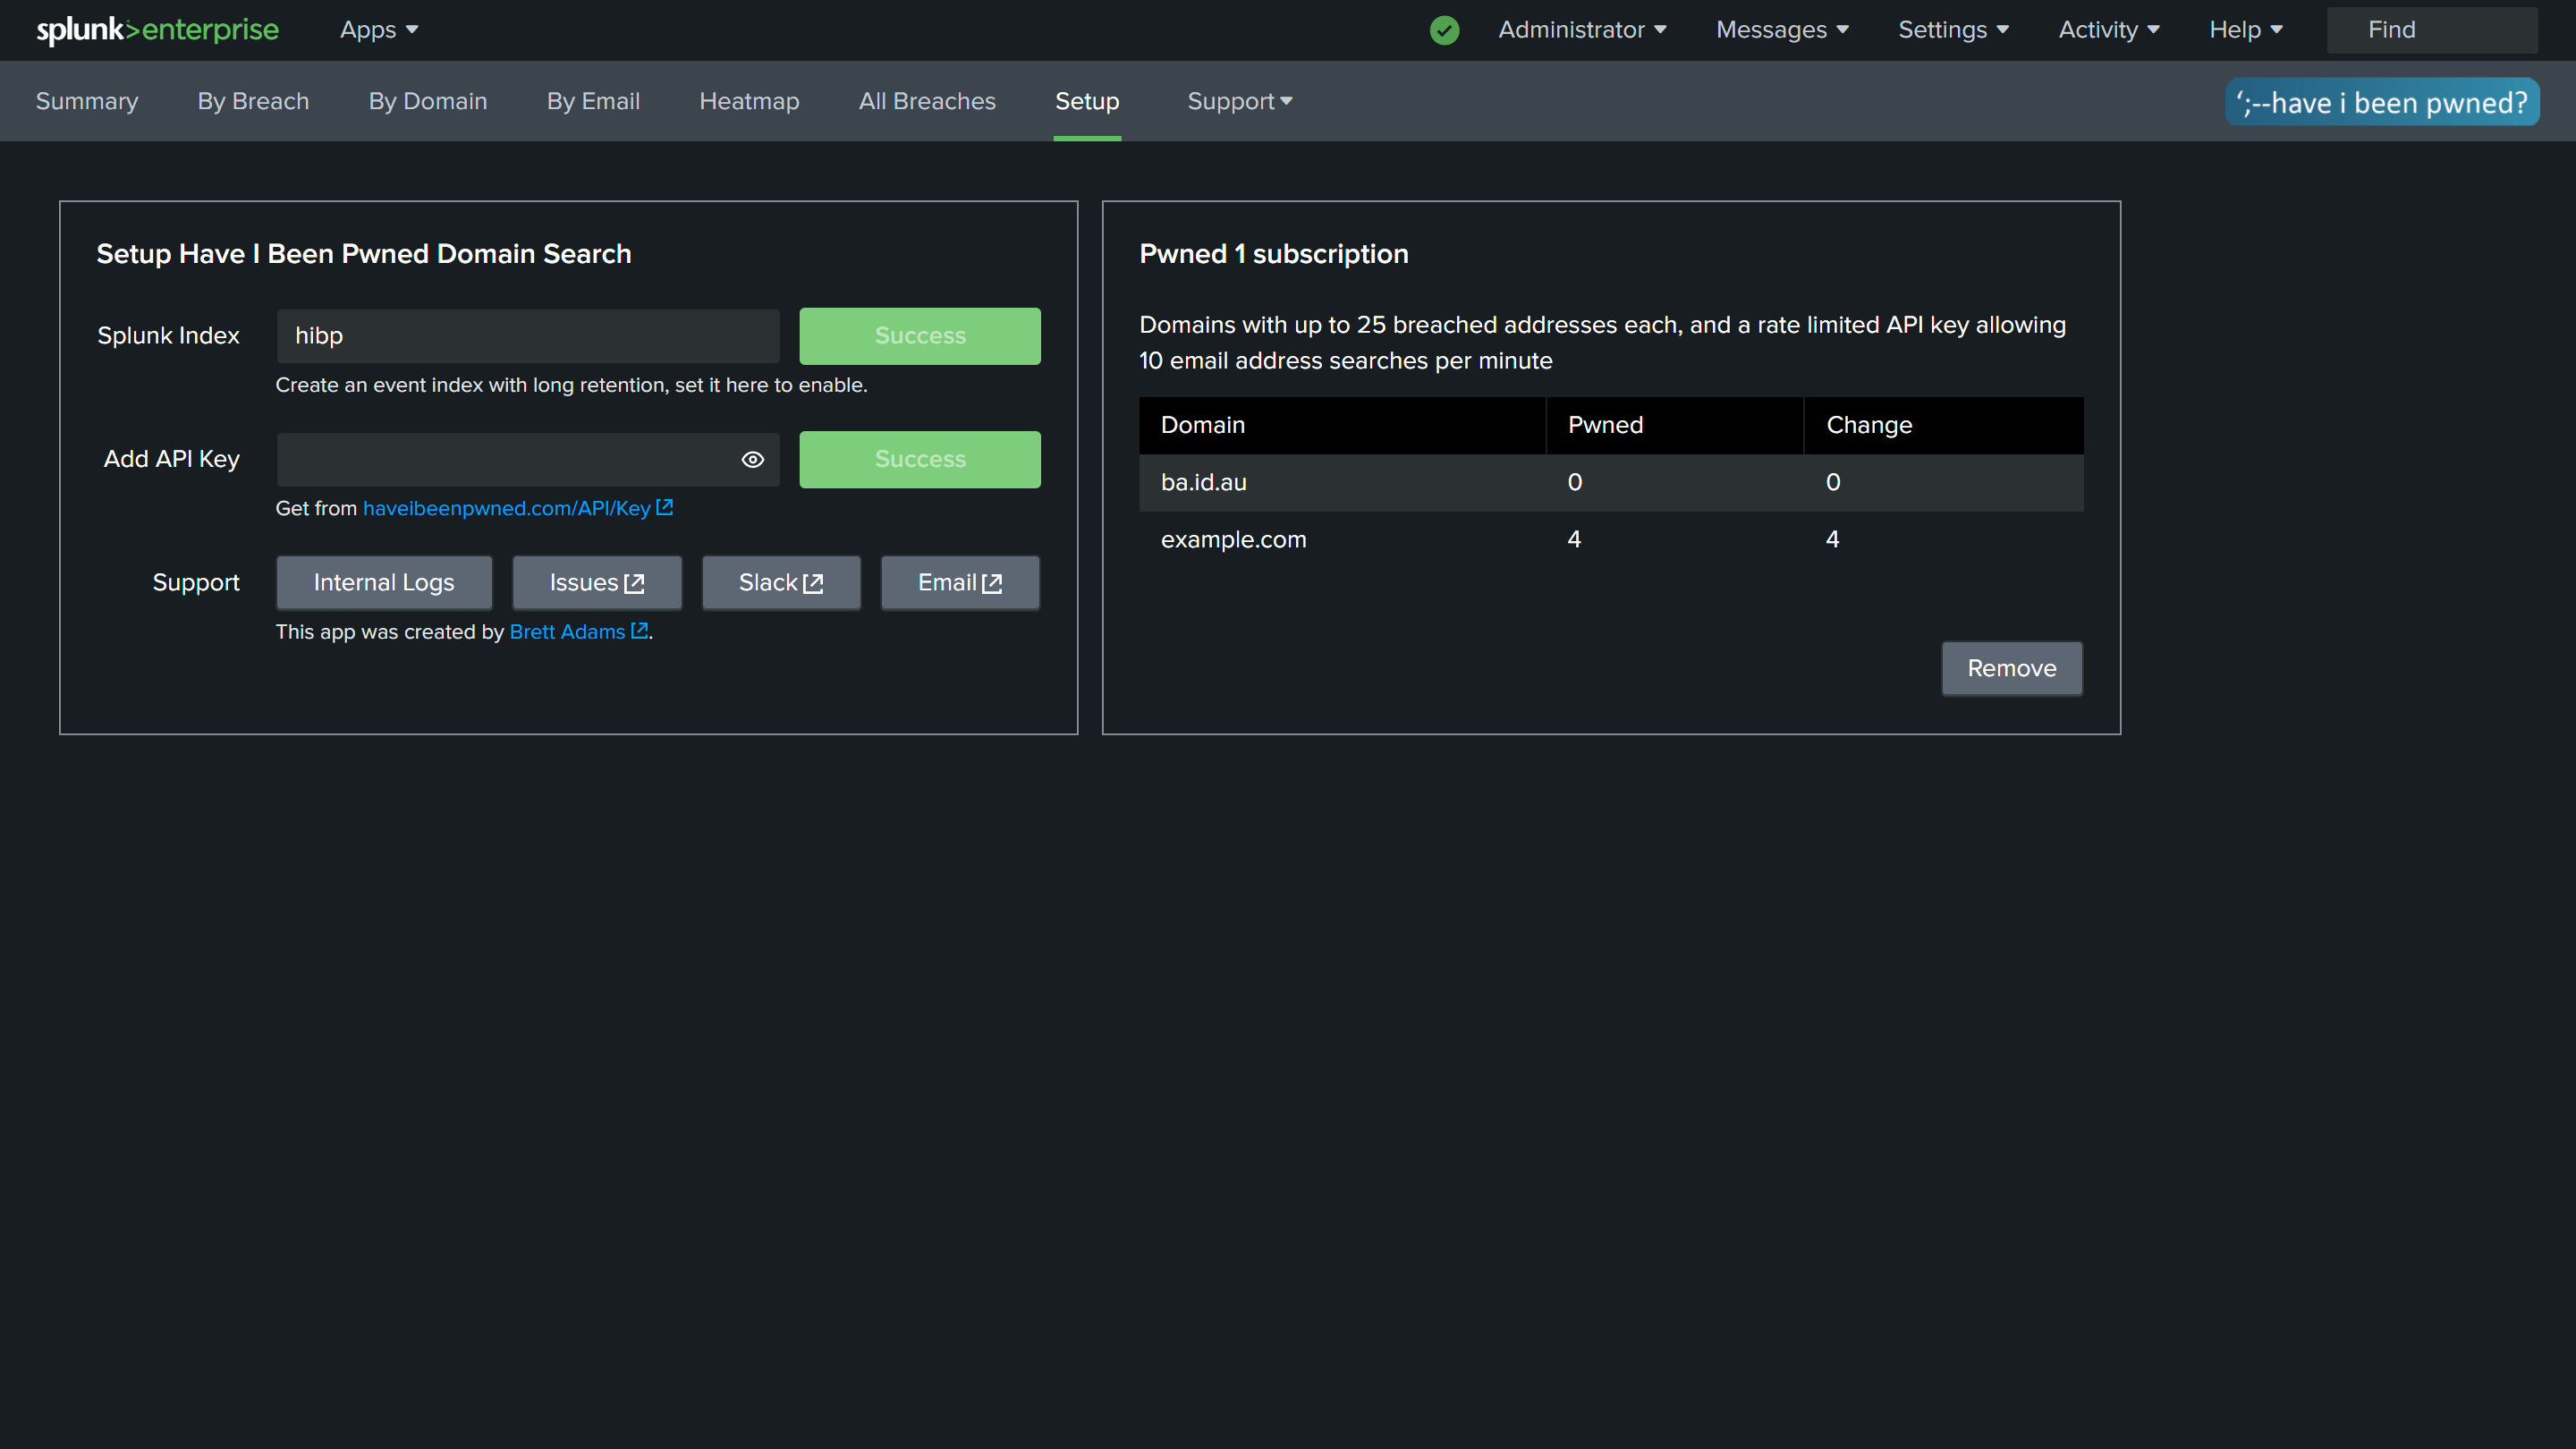Click the Splunk Index input field
Viewport: 2576px width, 1449px height.
pyautogui.click(x=527, y=336)
